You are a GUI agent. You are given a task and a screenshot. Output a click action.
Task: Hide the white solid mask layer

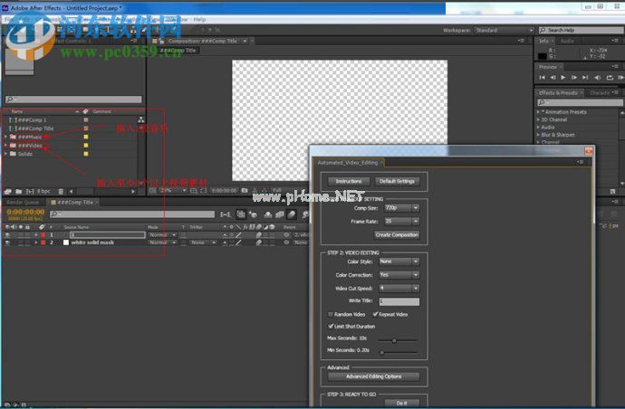click(x=7, y=243)
